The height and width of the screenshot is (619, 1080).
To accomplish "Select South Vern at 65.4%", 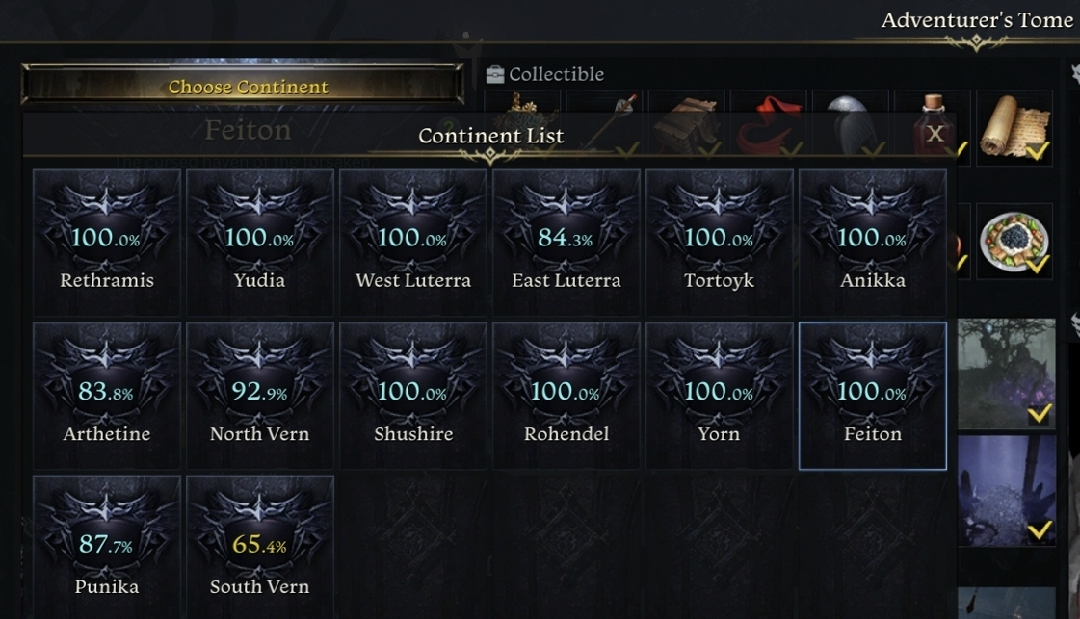I will pos(260,548).
